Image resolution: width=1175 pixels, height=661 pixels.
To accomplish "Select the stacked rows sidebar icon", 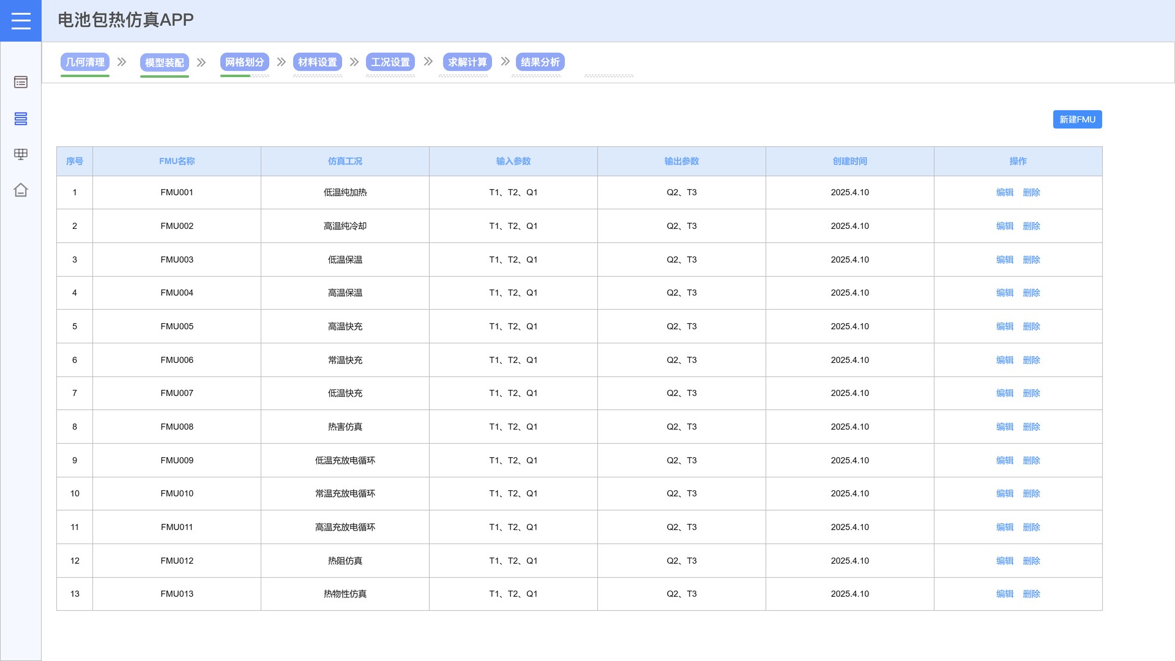I will (x=21, y=119).
